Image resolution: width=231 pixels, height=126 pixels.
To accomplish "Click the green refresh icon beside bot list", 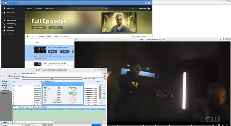I will pyautogui.click(x=104, y=98).
